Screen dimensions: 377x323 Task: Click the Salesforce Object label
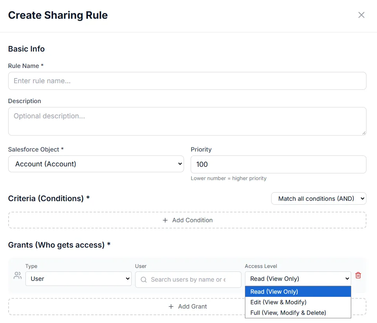click(x=36, y=149)
